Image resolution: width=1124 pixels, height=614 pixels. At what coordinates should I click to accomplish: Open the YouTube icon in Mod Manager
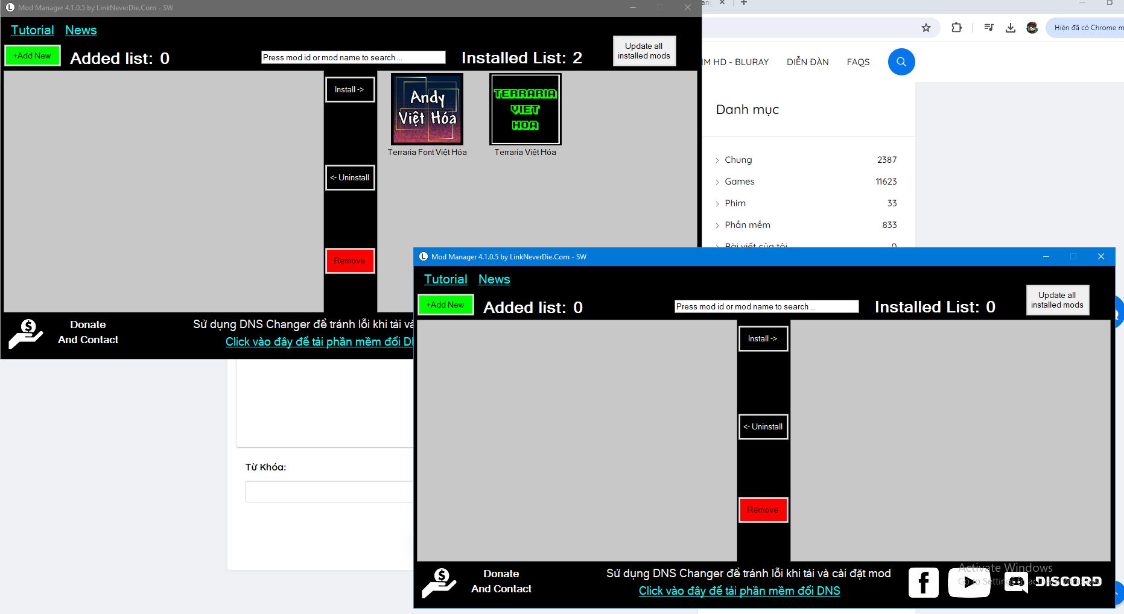tap(968, 582)
